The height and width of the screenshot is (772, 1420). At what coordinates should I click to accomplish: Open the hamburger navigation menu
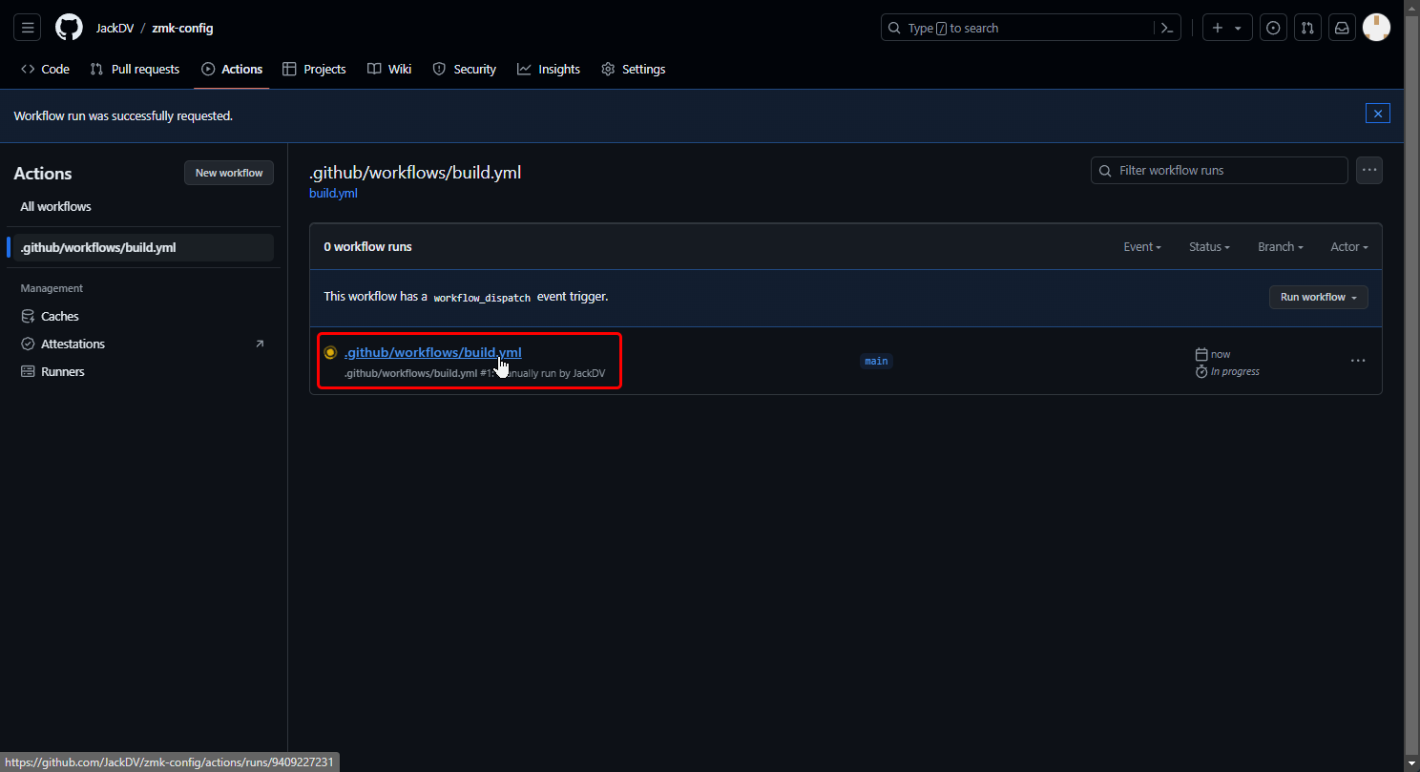(28, 28)
